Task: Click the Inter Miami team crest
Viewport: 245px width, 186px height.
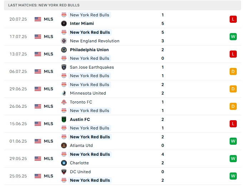Action: click(x=64, y=23)
